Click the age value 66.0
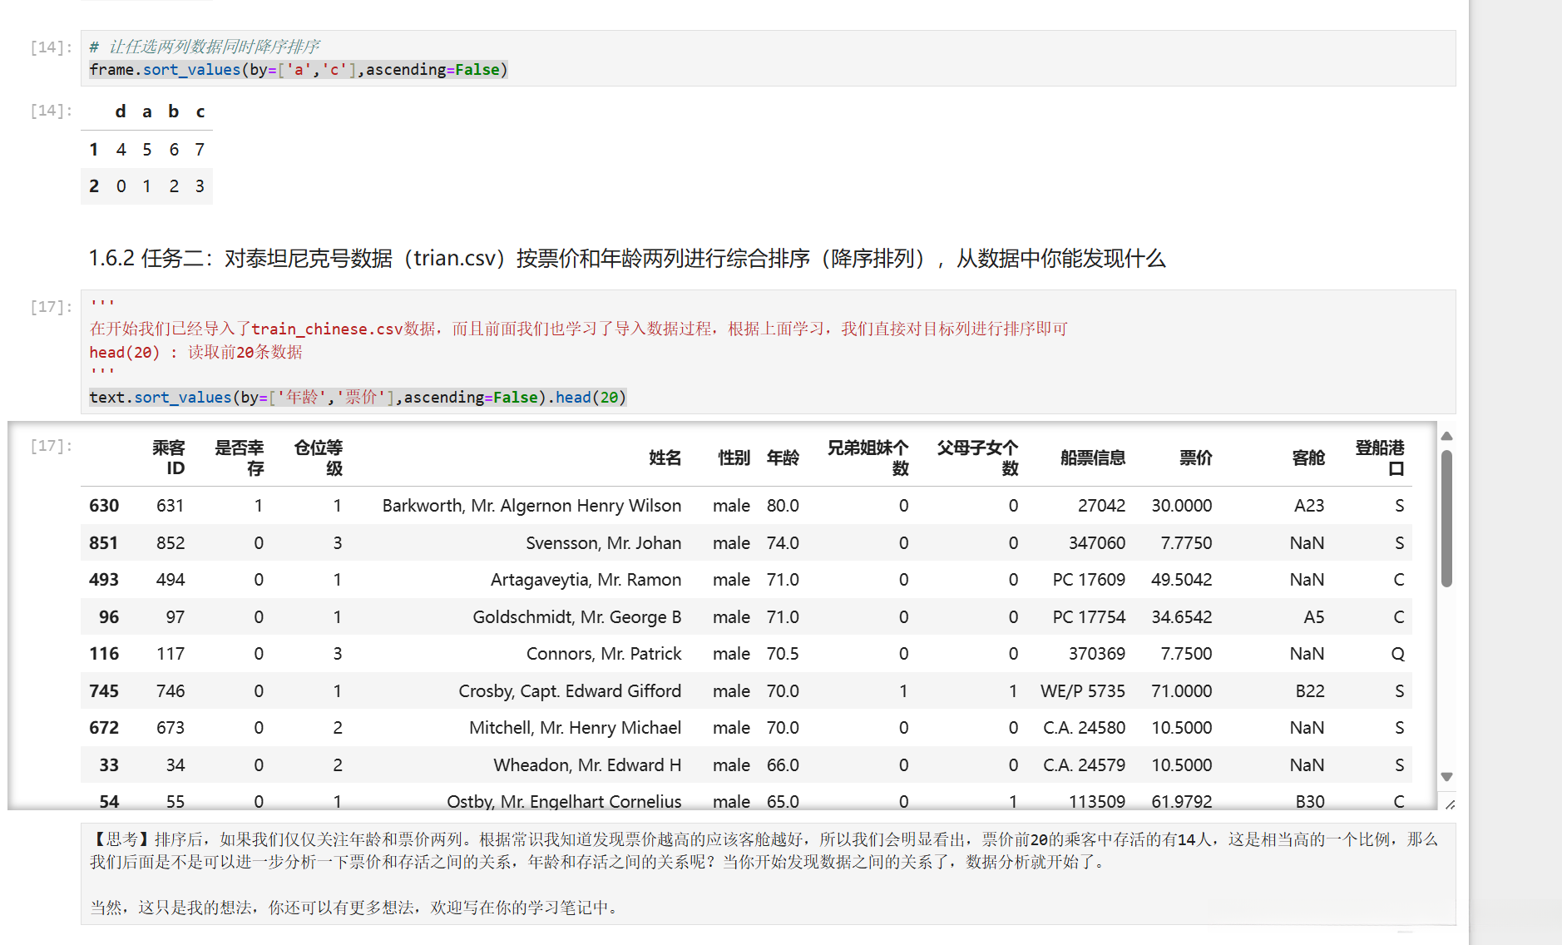The width and height of the screenshot is (1562, 945). [x=783, y=765]
